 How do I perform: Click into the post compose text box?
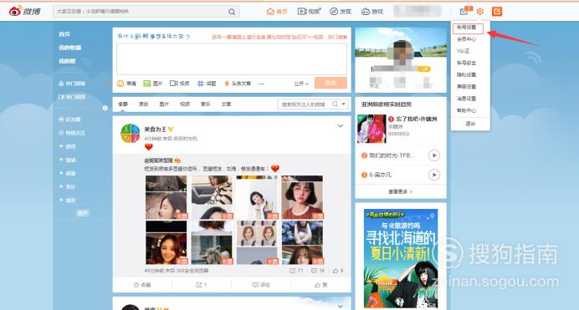click(x=232, y=59)
